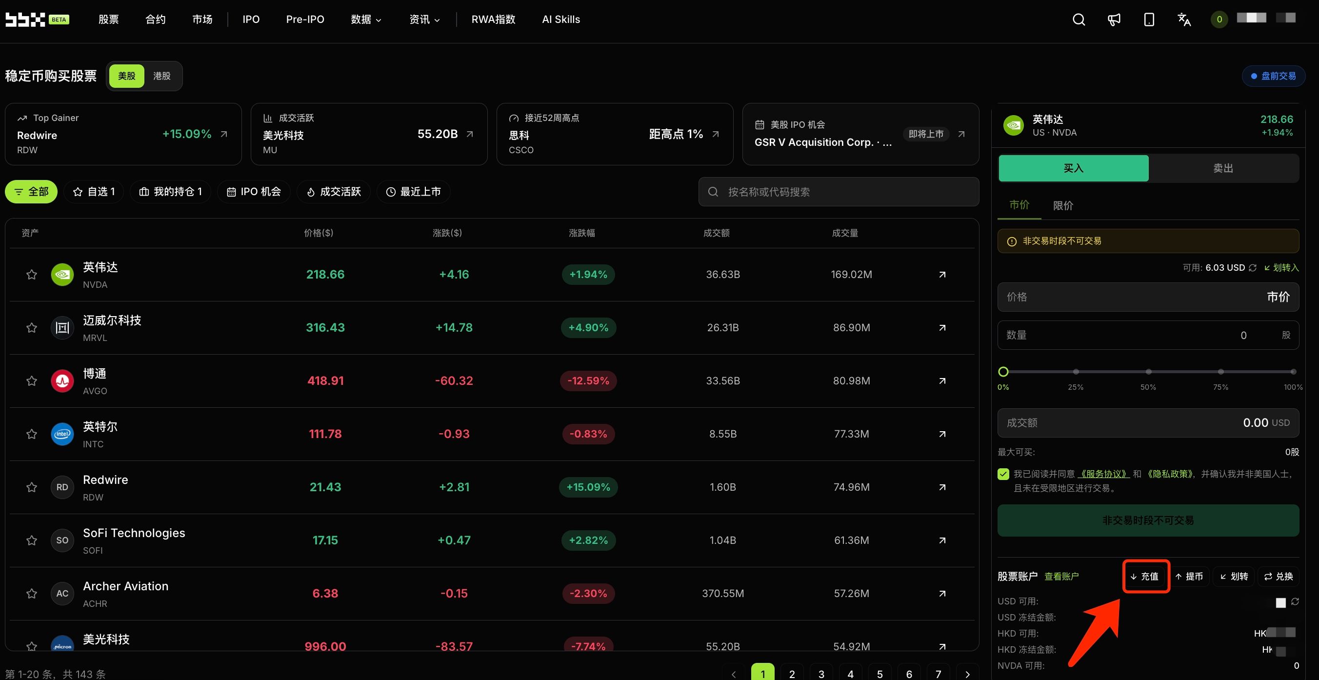Click the 划转 transfer button
The height and width of the screenshot is (680, 1319).
[x=1235, y=577]
